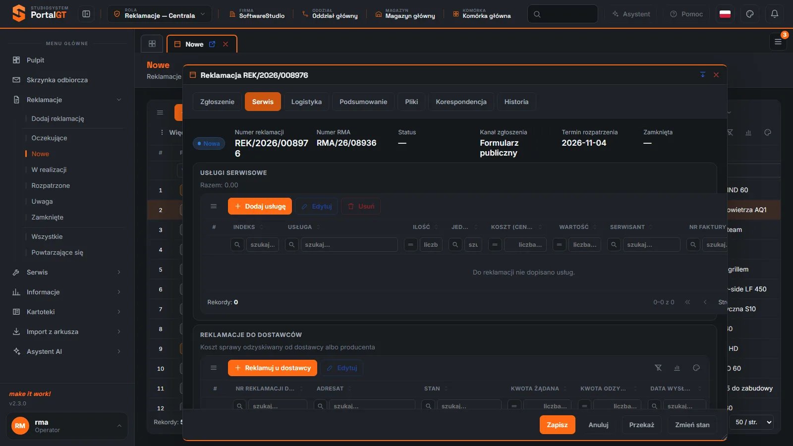This screenshot has width=793, height=446.
Task: Expand the Kartoteki menu section
Action: coord(67,312)
